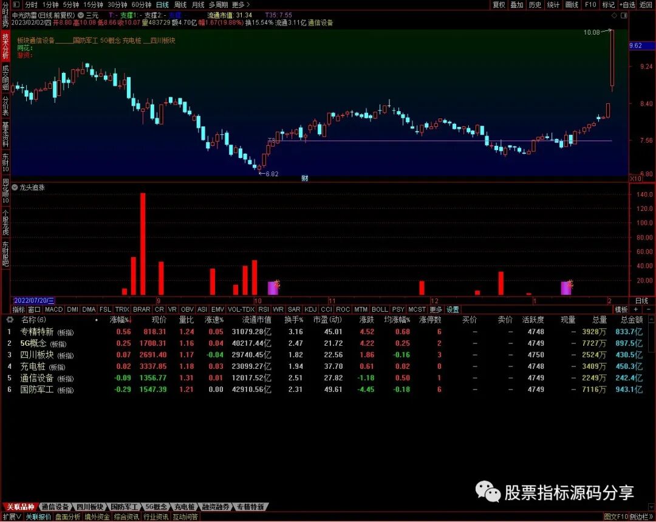Open 统计 statistics
Image resolution: width=656 pixels, height=522 pixels.
(553, 5)
